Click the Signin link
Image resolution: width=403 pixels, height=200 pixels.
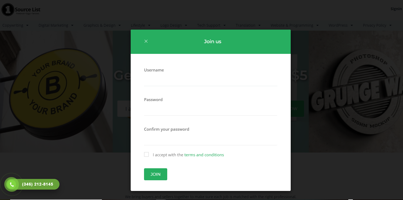click(396, 9)
